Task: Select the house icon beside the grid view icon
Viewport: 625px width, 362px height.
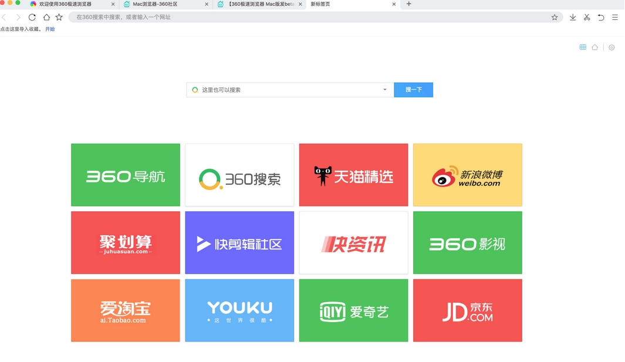Action: click(x=594, y=47)
